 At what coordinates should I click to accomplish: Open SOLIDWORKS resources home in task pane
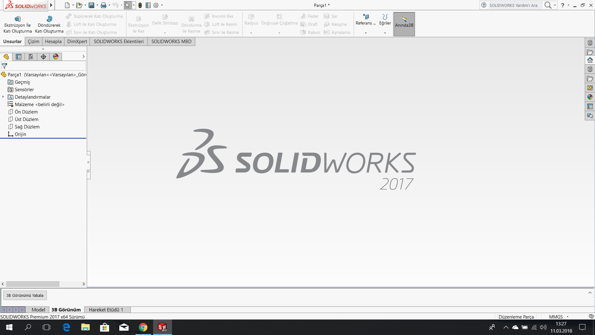tap(590, 60)
